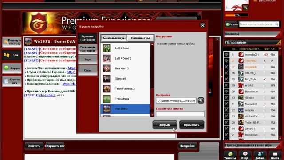The width and height of the screenshot is (284, 160).
Task: Open Список игр sidebar button
Action: tap(12, 81)
